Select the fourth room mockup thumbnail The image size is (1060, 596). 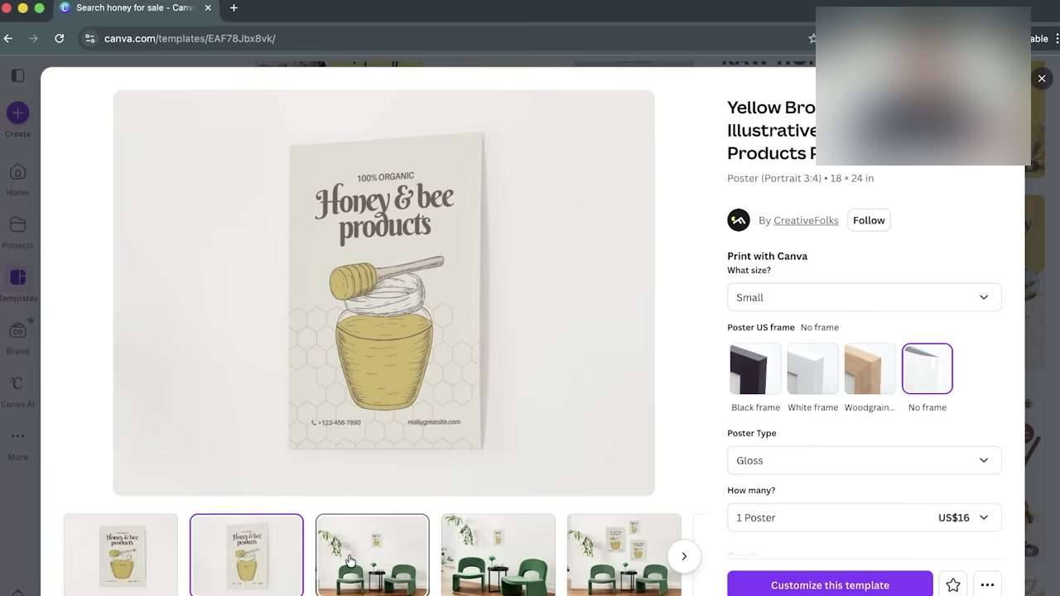pyautogui.click(x=499, y=555)
